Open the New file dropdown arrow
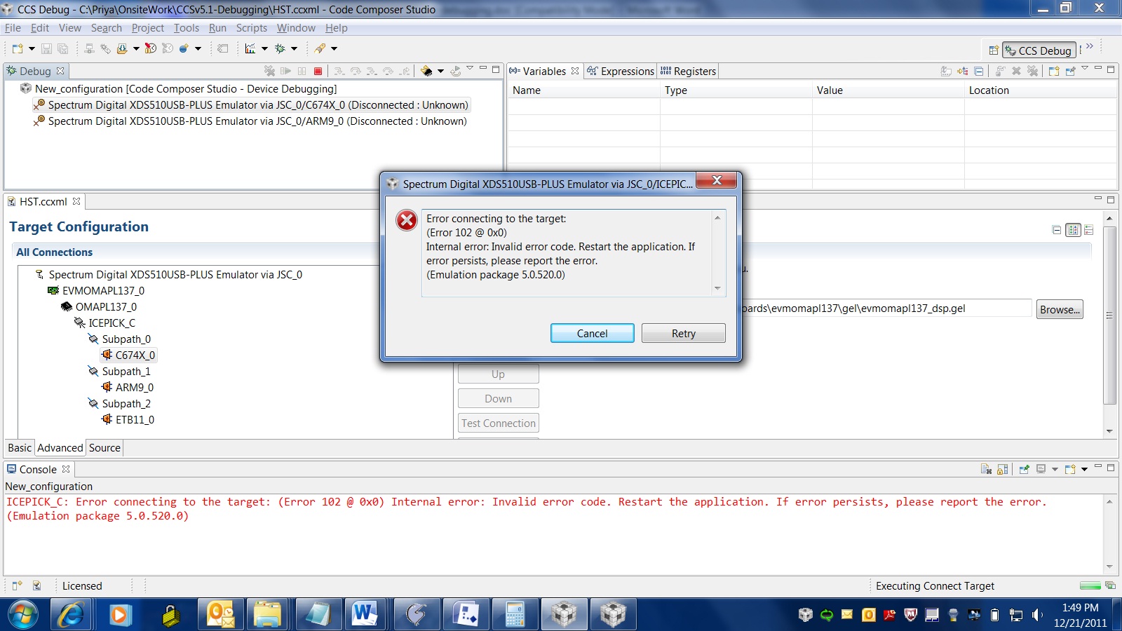The width and height of the screenshot is (1122, 631). coord(32,49)
